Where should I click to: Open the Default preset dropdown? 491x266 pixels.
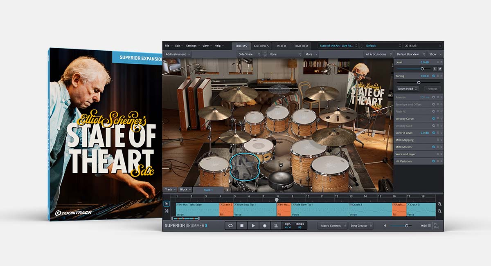click(384, 46)
